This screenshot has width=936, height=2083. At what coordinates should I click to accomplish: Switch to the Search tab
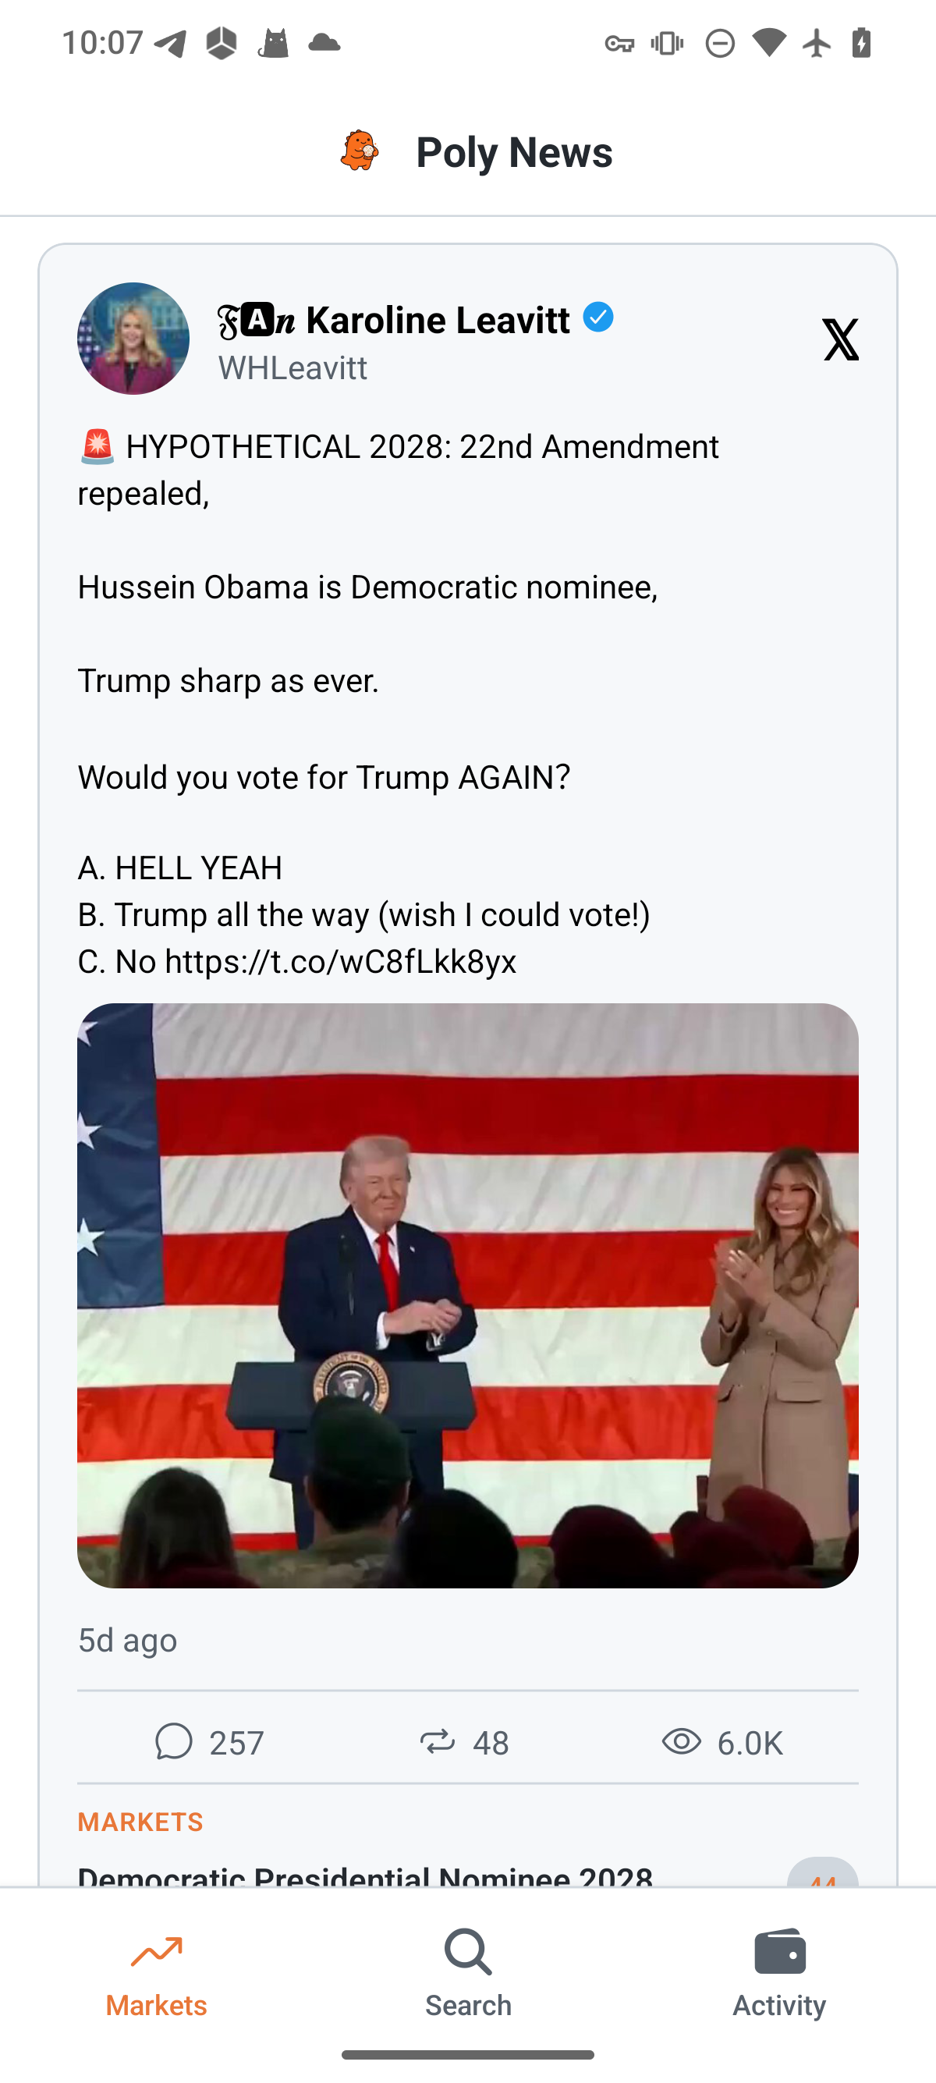click(468, 1972)
